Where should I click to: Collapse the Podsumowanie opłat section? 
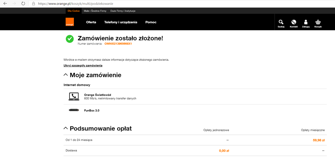pyautogui.click(x=65, y=128)
